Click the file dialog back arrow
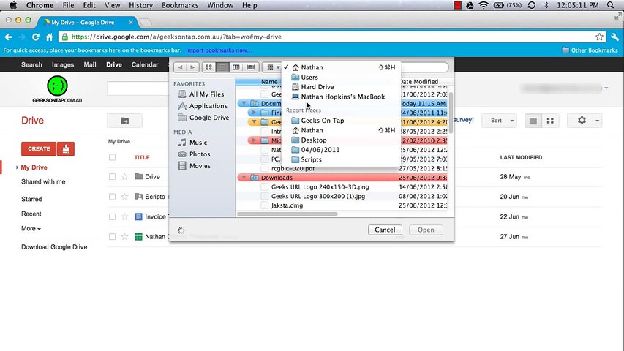Viewport: 624px width, 351px height. 180,67
